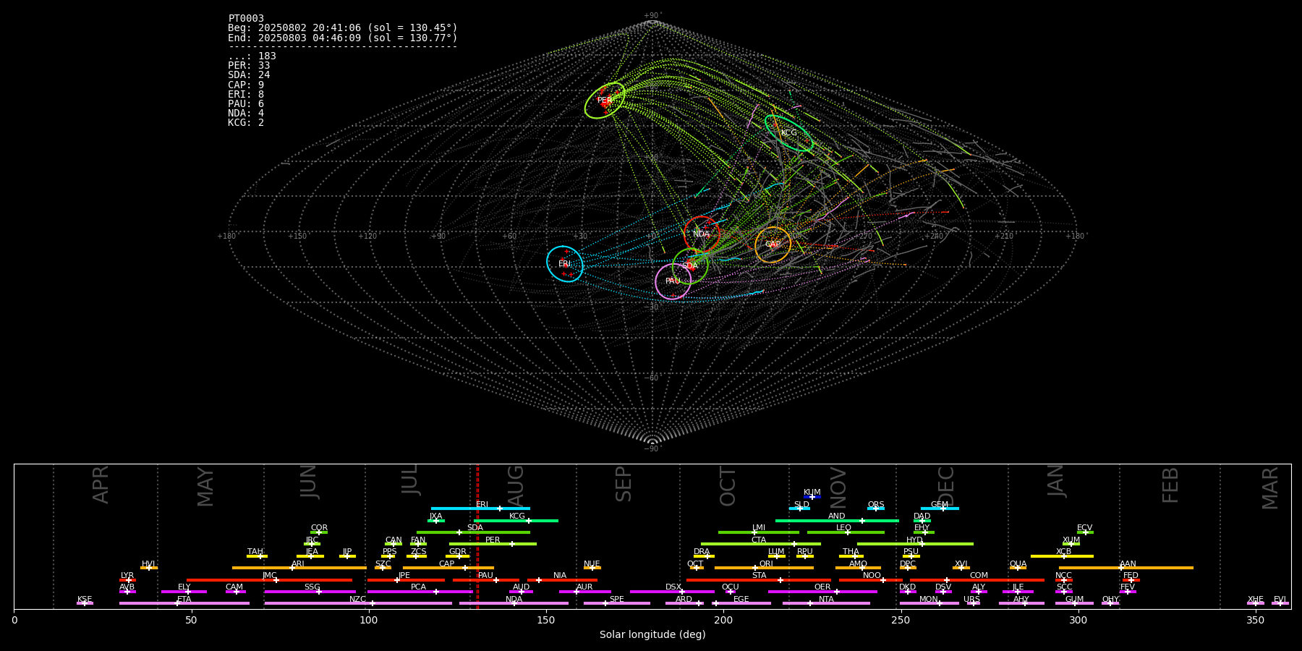Screen dimensions: 1302x651
Task: Select the MON violet bar in timeline
Action: [x=929, y=603]
